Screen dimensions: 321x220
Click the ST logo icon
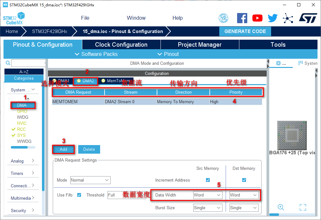(x=308, y=18)
